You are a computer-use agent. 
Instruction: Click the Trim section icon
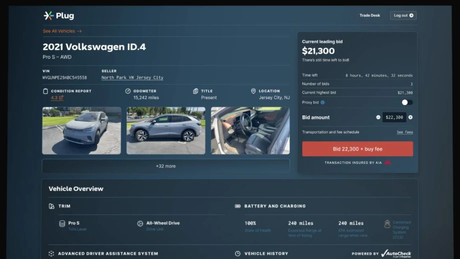(51, 206)
